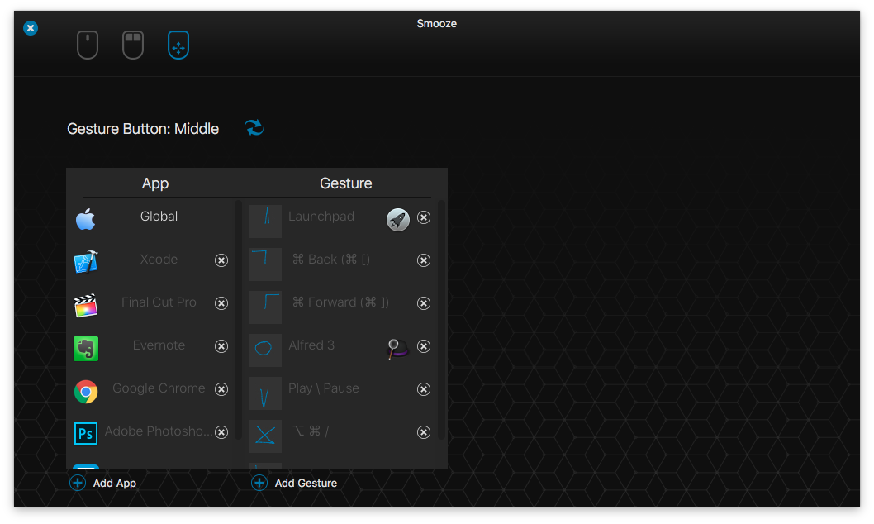The width and height of the screenshot is (874, 524).
Task: Select the Final Cut Pro label
Action: coord(159,302)
